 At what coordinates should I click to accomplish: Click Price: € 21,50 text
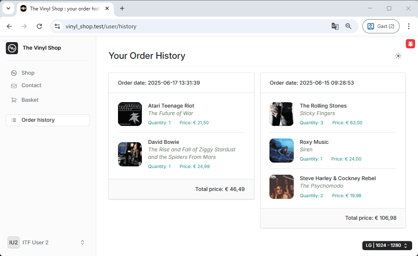coord(194,123)
